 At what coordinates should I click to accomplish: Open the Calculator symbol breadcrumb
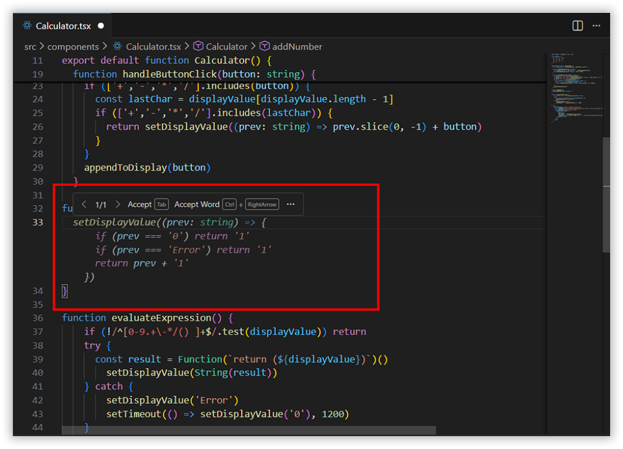tap(227, 47)
